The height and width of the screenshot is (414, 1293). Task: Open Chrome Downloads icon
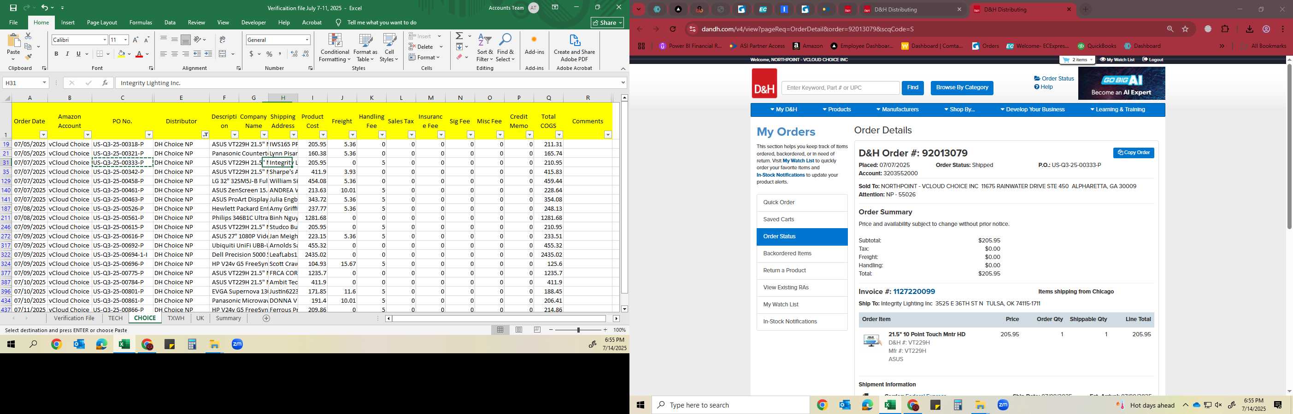point(1250,29)
